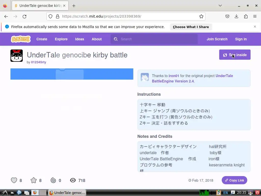This screenshot has width=261, height=196.
Task: Click the Copy Link button
Action: tap(234, 180)
